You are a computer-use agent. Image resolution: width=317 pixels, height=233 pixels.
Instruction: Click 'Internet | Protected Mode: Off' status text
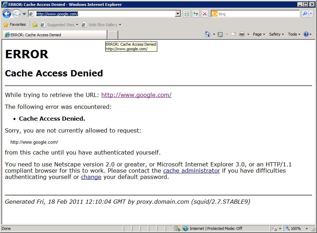click(x=216, y=228)
